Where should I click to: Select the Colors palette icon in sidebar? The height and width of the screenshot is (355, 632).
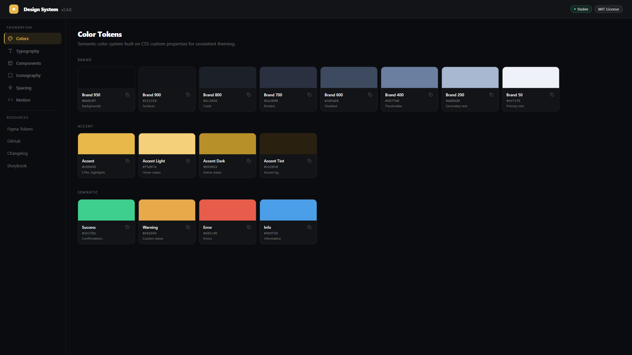[x=10, y=38]
